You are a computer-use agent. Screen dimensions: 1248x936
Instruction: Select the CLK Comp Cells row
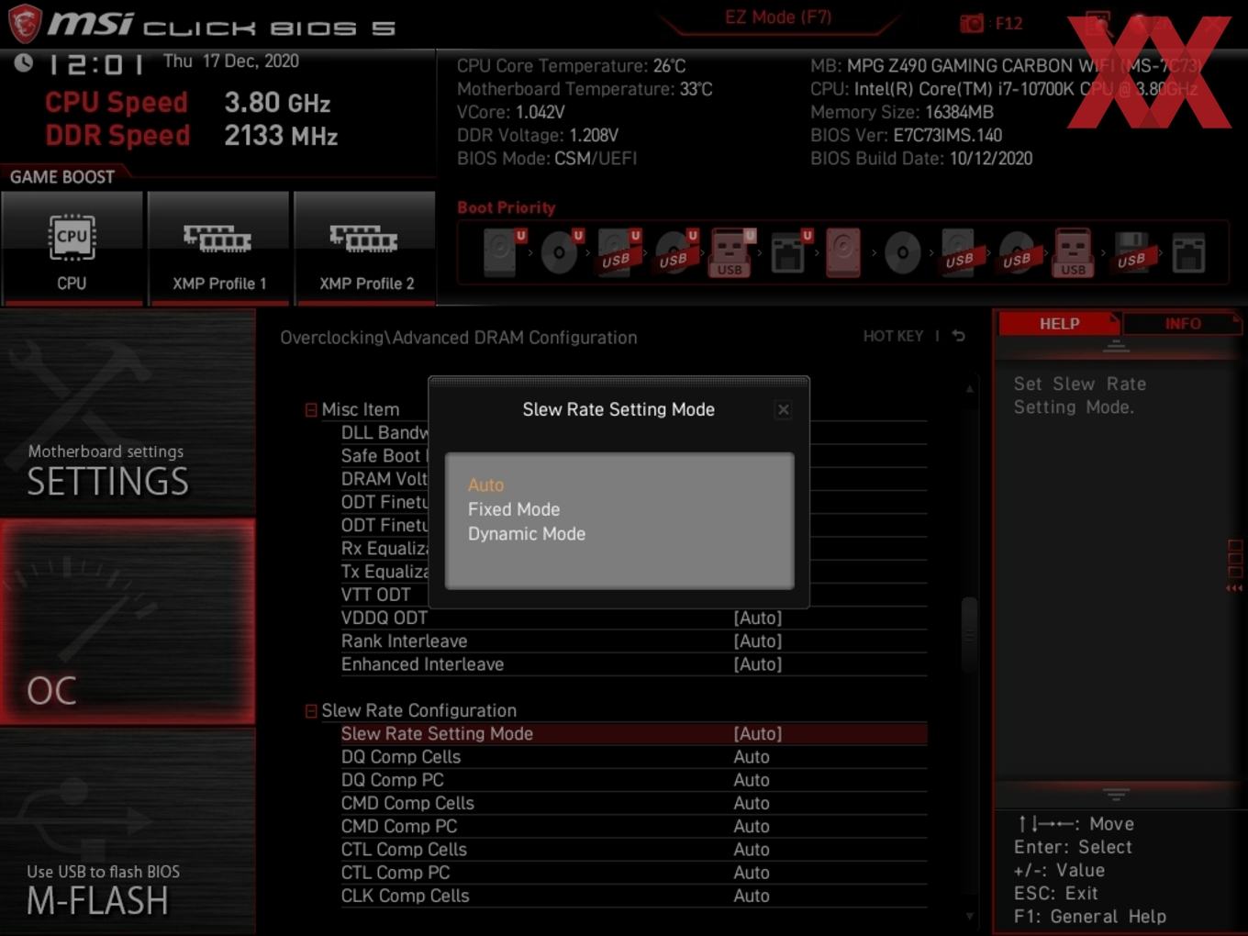(x=633, y=896)
